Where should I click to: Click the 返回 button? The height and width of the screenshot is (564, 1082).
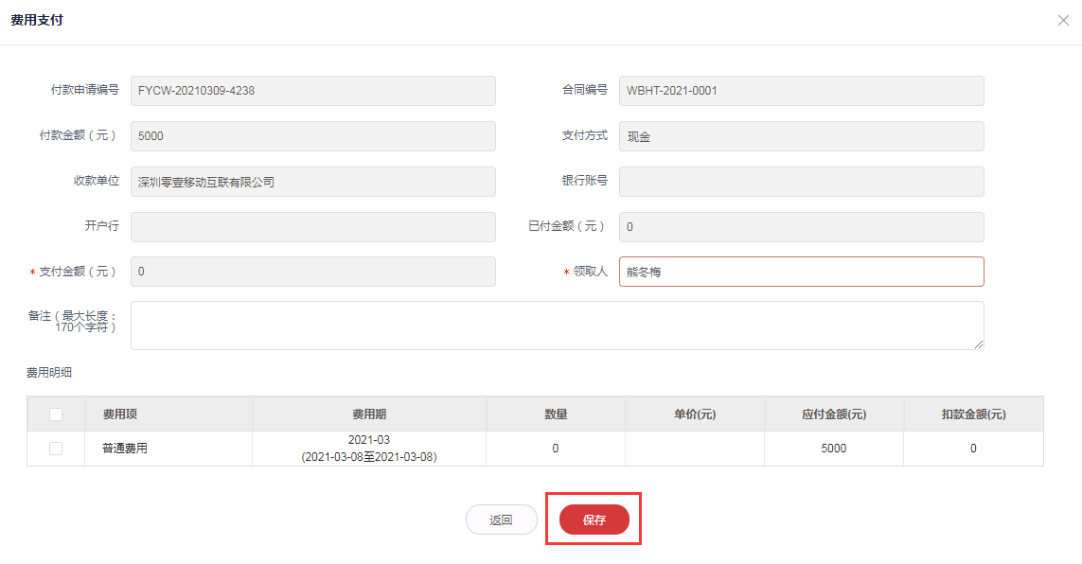point(502,520)
